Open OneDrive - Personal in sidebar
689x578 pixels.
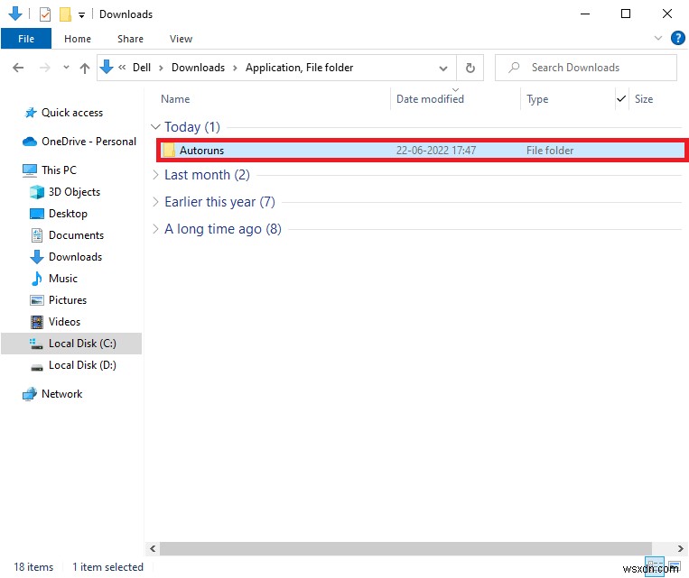click(88, 142)
